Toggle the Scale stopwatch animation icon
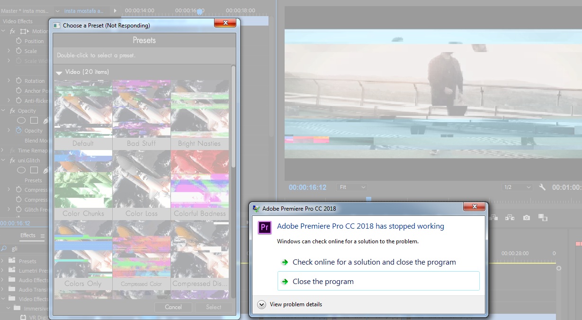This screenshot has height=320, width=582. (19, 51)
